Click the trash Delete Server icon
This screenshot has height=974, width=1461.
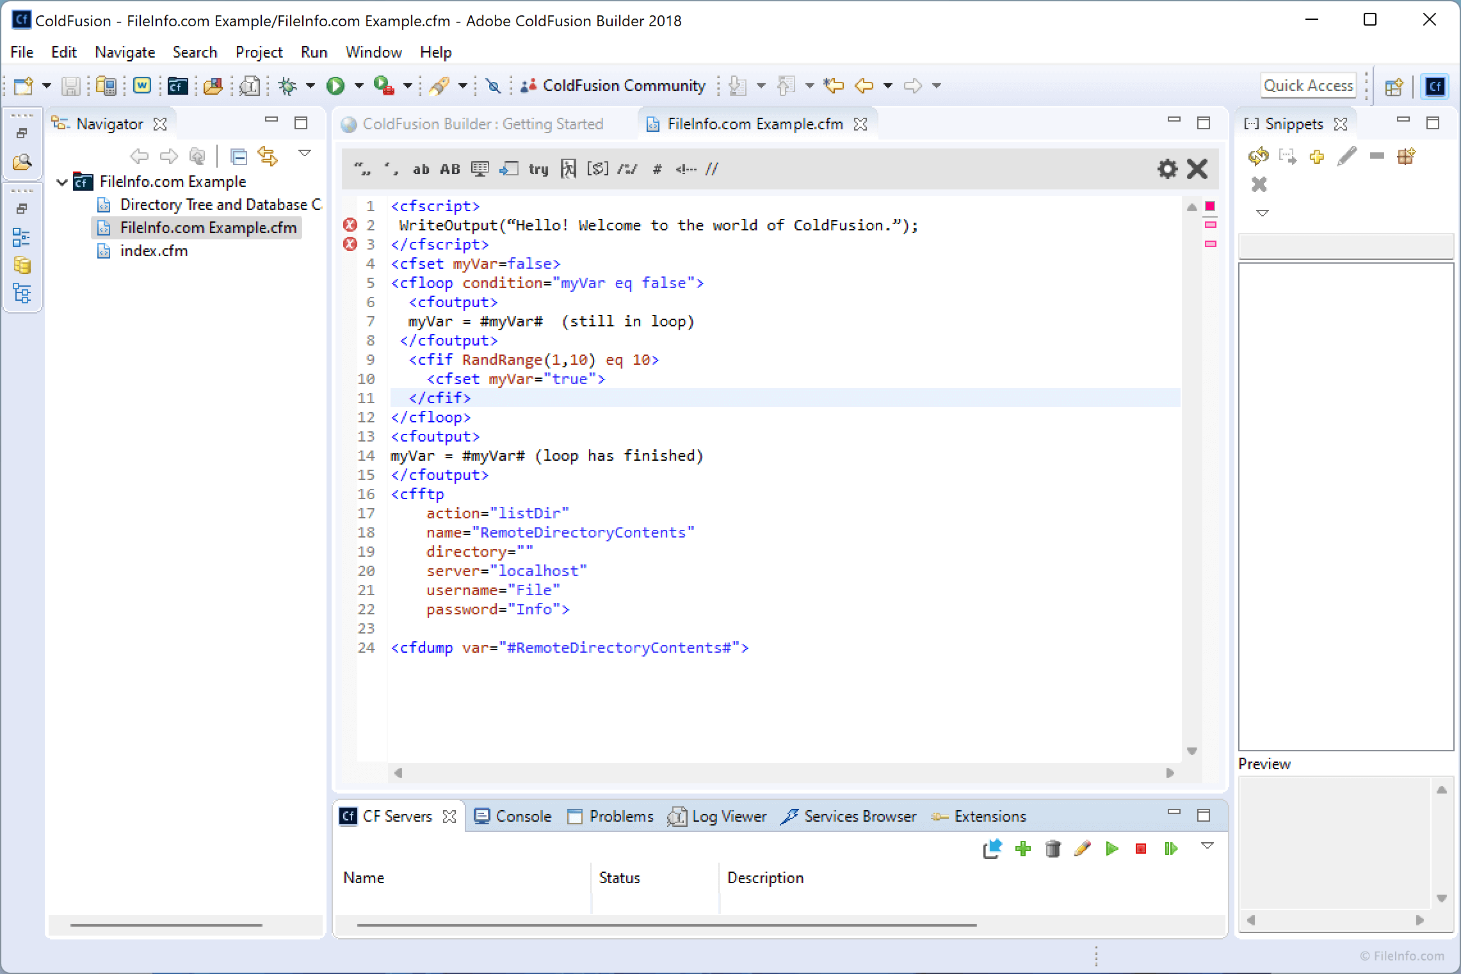pyautogui.click(x=1053, y=849)
